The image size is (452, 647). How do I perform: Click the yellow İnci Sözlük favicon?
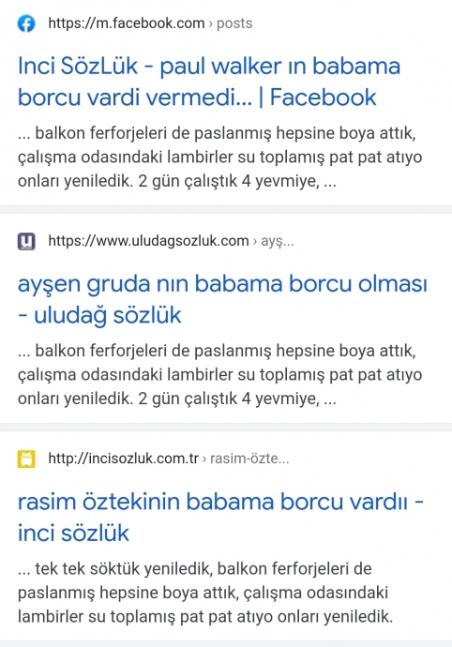click(26, 459)
